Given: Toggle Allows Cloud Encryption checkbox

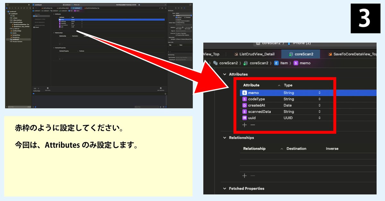Looking at the screenshot, I should [176, 21].
